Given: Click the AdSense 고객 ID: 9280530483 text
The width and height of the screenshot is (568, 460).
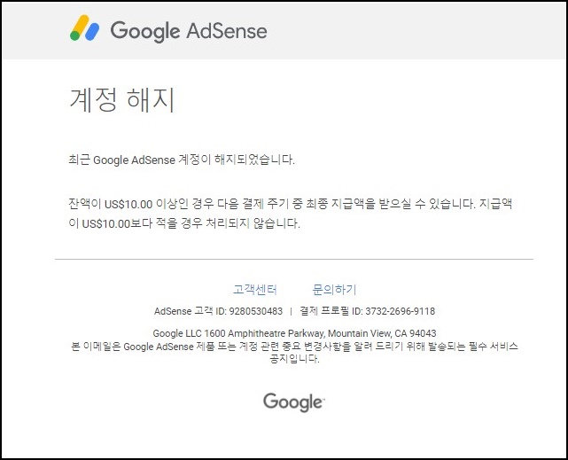Looking at the screenshot, I should (x=218, y=311).
